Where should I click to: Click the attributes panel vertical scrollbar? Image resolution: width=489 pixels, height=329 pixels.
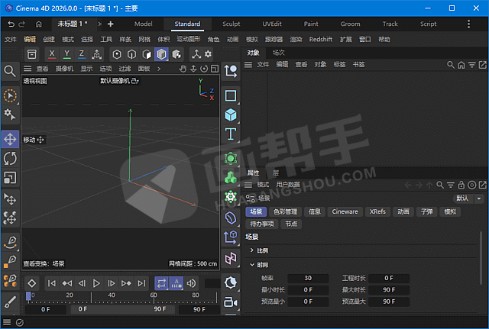(x=481, y=258)
